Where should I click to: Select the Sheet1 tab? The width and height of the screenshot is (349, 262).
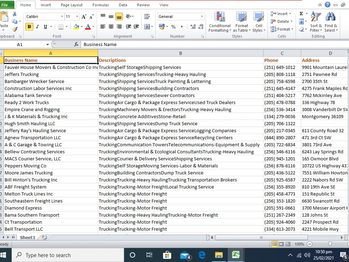(27, 237)
